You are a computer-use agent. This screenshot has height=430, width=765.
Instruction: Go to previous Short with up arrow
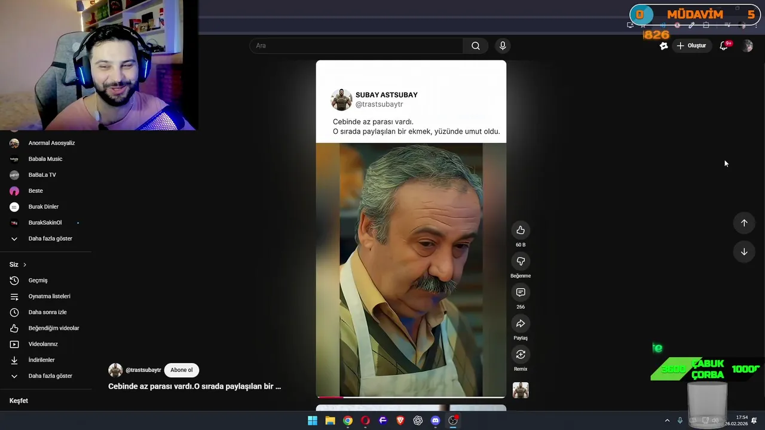(x=744, y=223)
